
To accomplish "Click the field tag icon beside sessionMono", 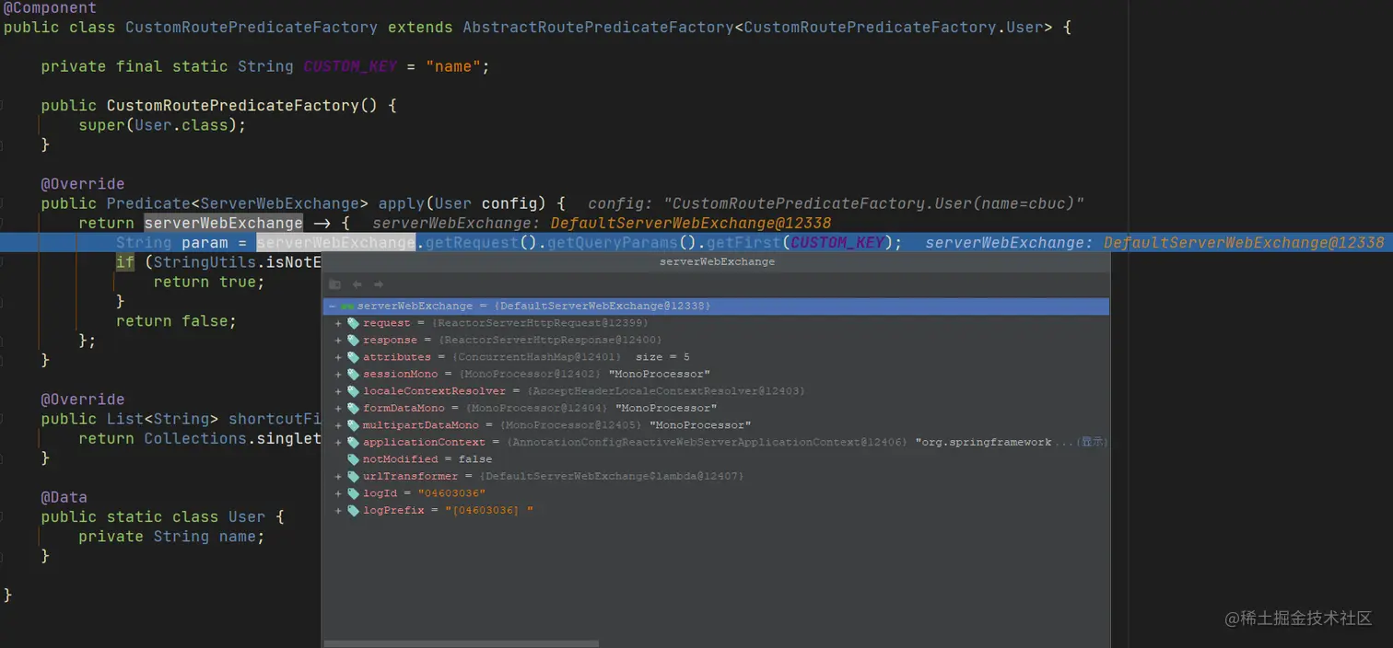I will coord(353,375).
